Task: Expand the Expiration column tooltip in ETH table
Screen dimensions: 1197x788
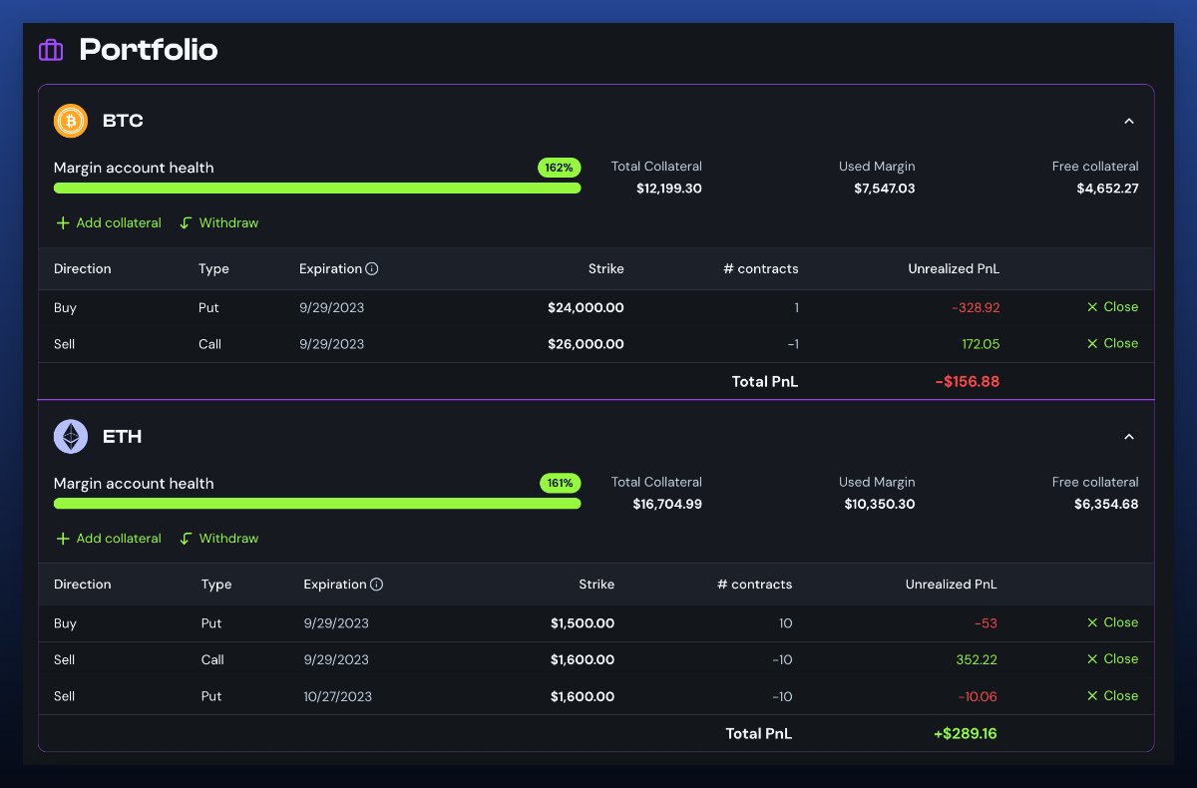Action: [375, 584]
